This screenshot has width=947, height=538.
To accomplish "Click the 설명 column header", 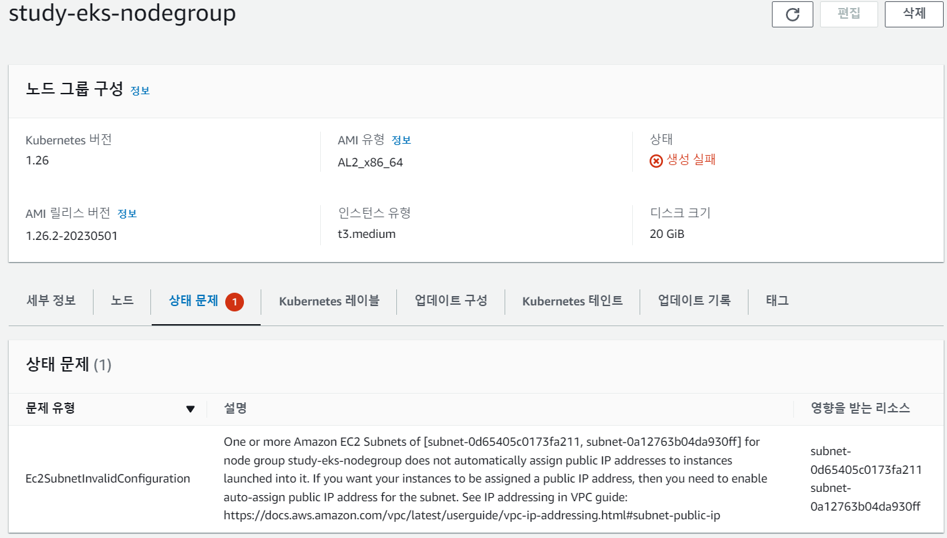I will click(x=235, y=408).
